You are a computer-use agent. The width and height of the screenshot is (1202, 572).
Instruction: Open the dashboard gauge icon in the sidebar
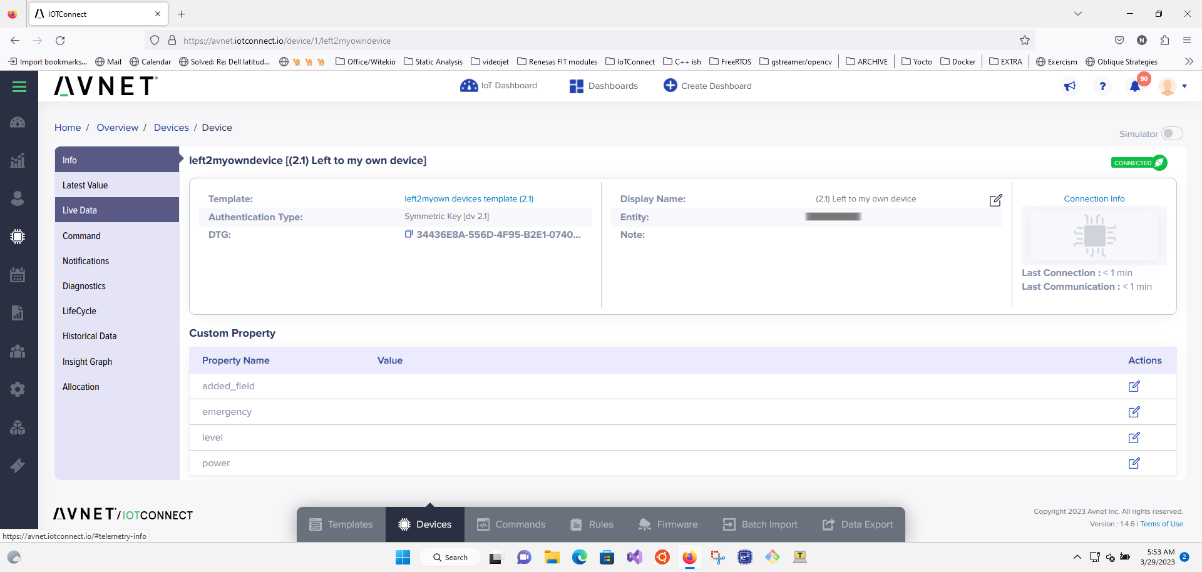coord(18,122)
